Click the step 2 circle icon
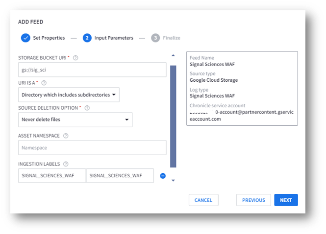 click(87, 38)
